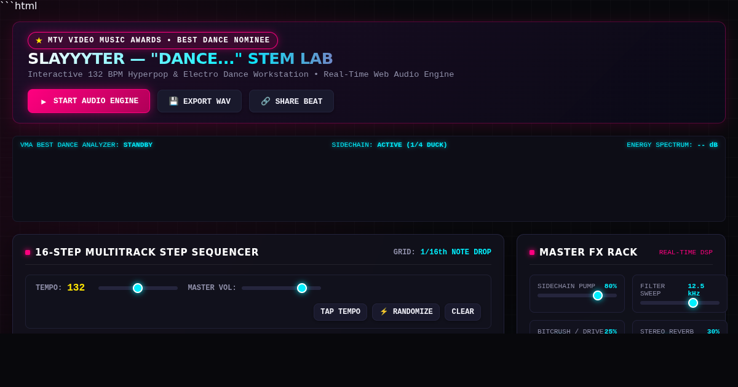Image resolution: width=738 pixels, height=387 pixels.
Task: Click the 1/16th NOTE DROP grid value
Action: (x=456, y=252)
